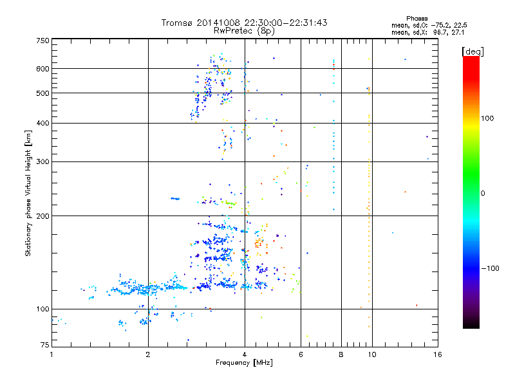Click the y-axis '600' tick label

click(x=42, y=69)
